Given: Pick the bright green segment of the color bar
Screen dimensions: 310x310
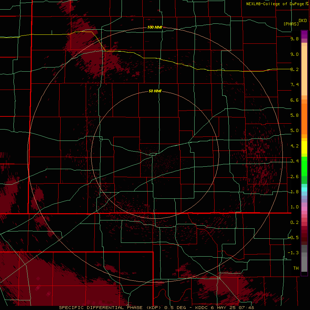Looking at the screenshot, I should coord(304,166).
